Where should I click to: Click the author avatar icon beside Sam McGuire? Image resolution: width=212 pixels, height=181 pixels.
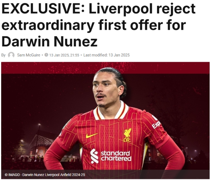tap(11, 55)
